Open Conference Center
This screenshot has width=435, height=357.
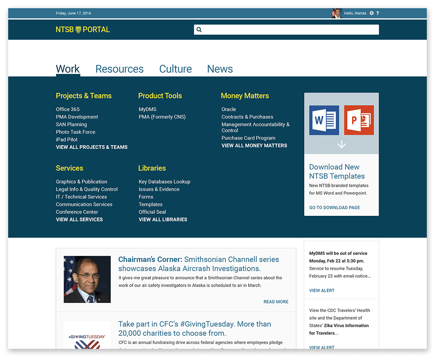click(77, 212)
